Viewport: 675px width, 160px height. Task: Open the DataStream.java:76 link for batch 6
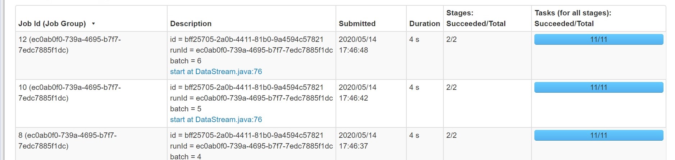point(216,72)
